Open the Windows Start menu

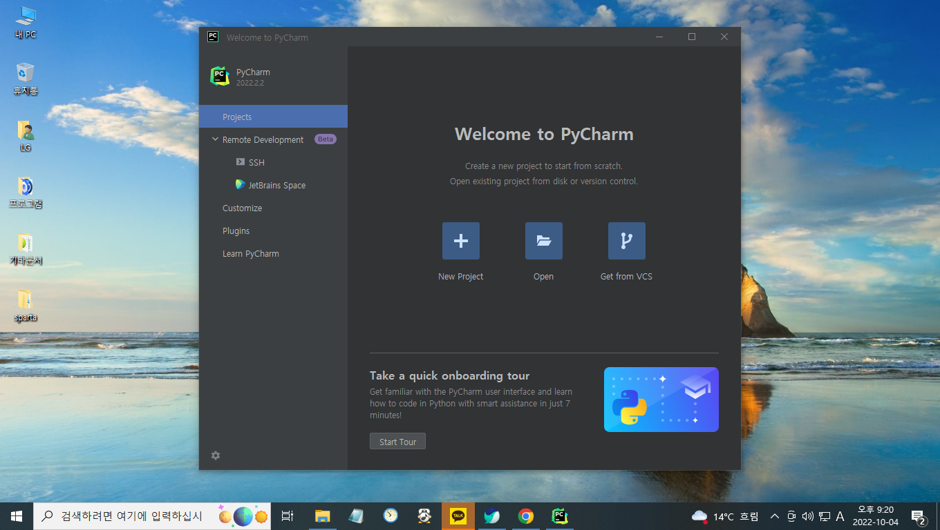point(17,516)
